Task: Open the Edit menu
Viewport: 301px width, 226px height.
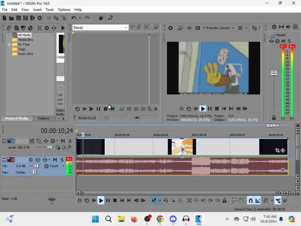Action: pos(14,10)
